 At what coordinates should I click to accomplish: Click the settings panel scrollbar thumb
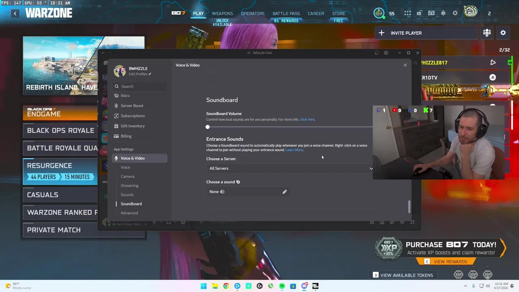409,207
